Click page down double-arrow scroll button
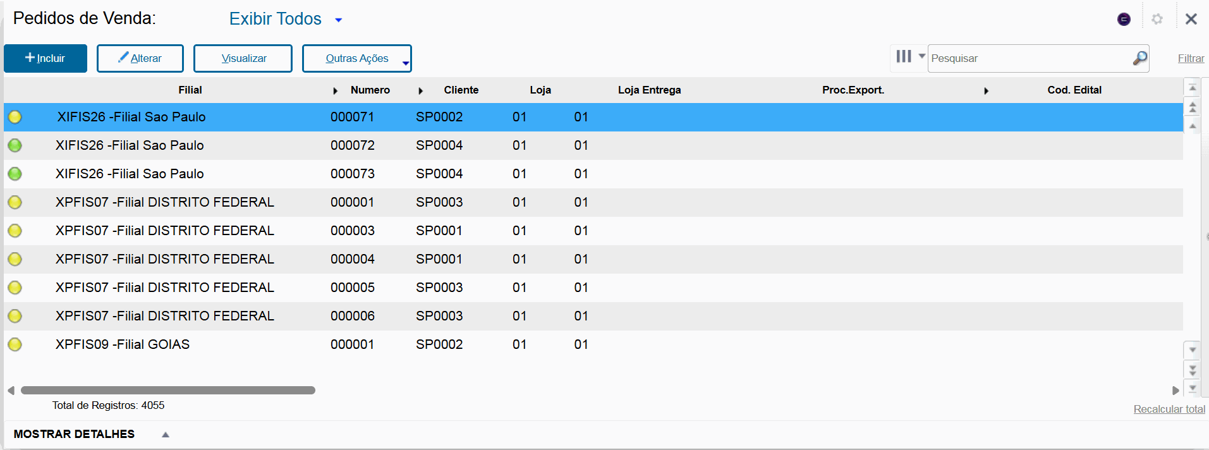The width and height of the screenshot is (1209, 450). [1192, 370]
